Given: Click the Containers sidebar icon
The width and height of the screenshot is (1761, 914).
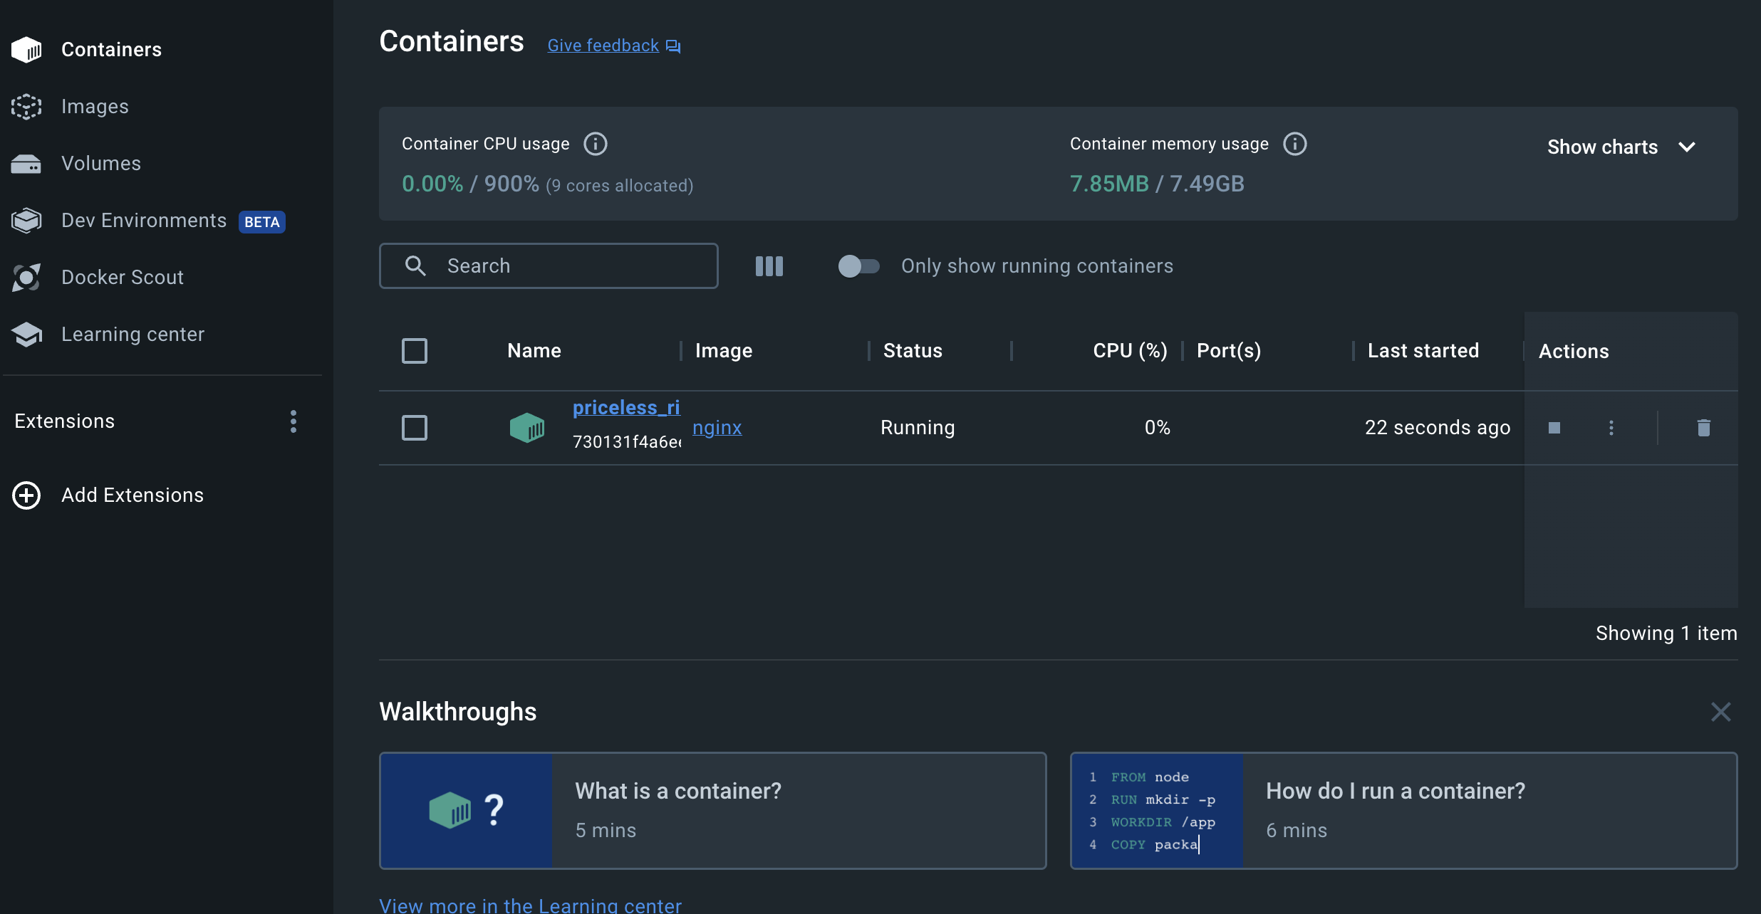Looking at the screenshot, I should click(26, 50).
